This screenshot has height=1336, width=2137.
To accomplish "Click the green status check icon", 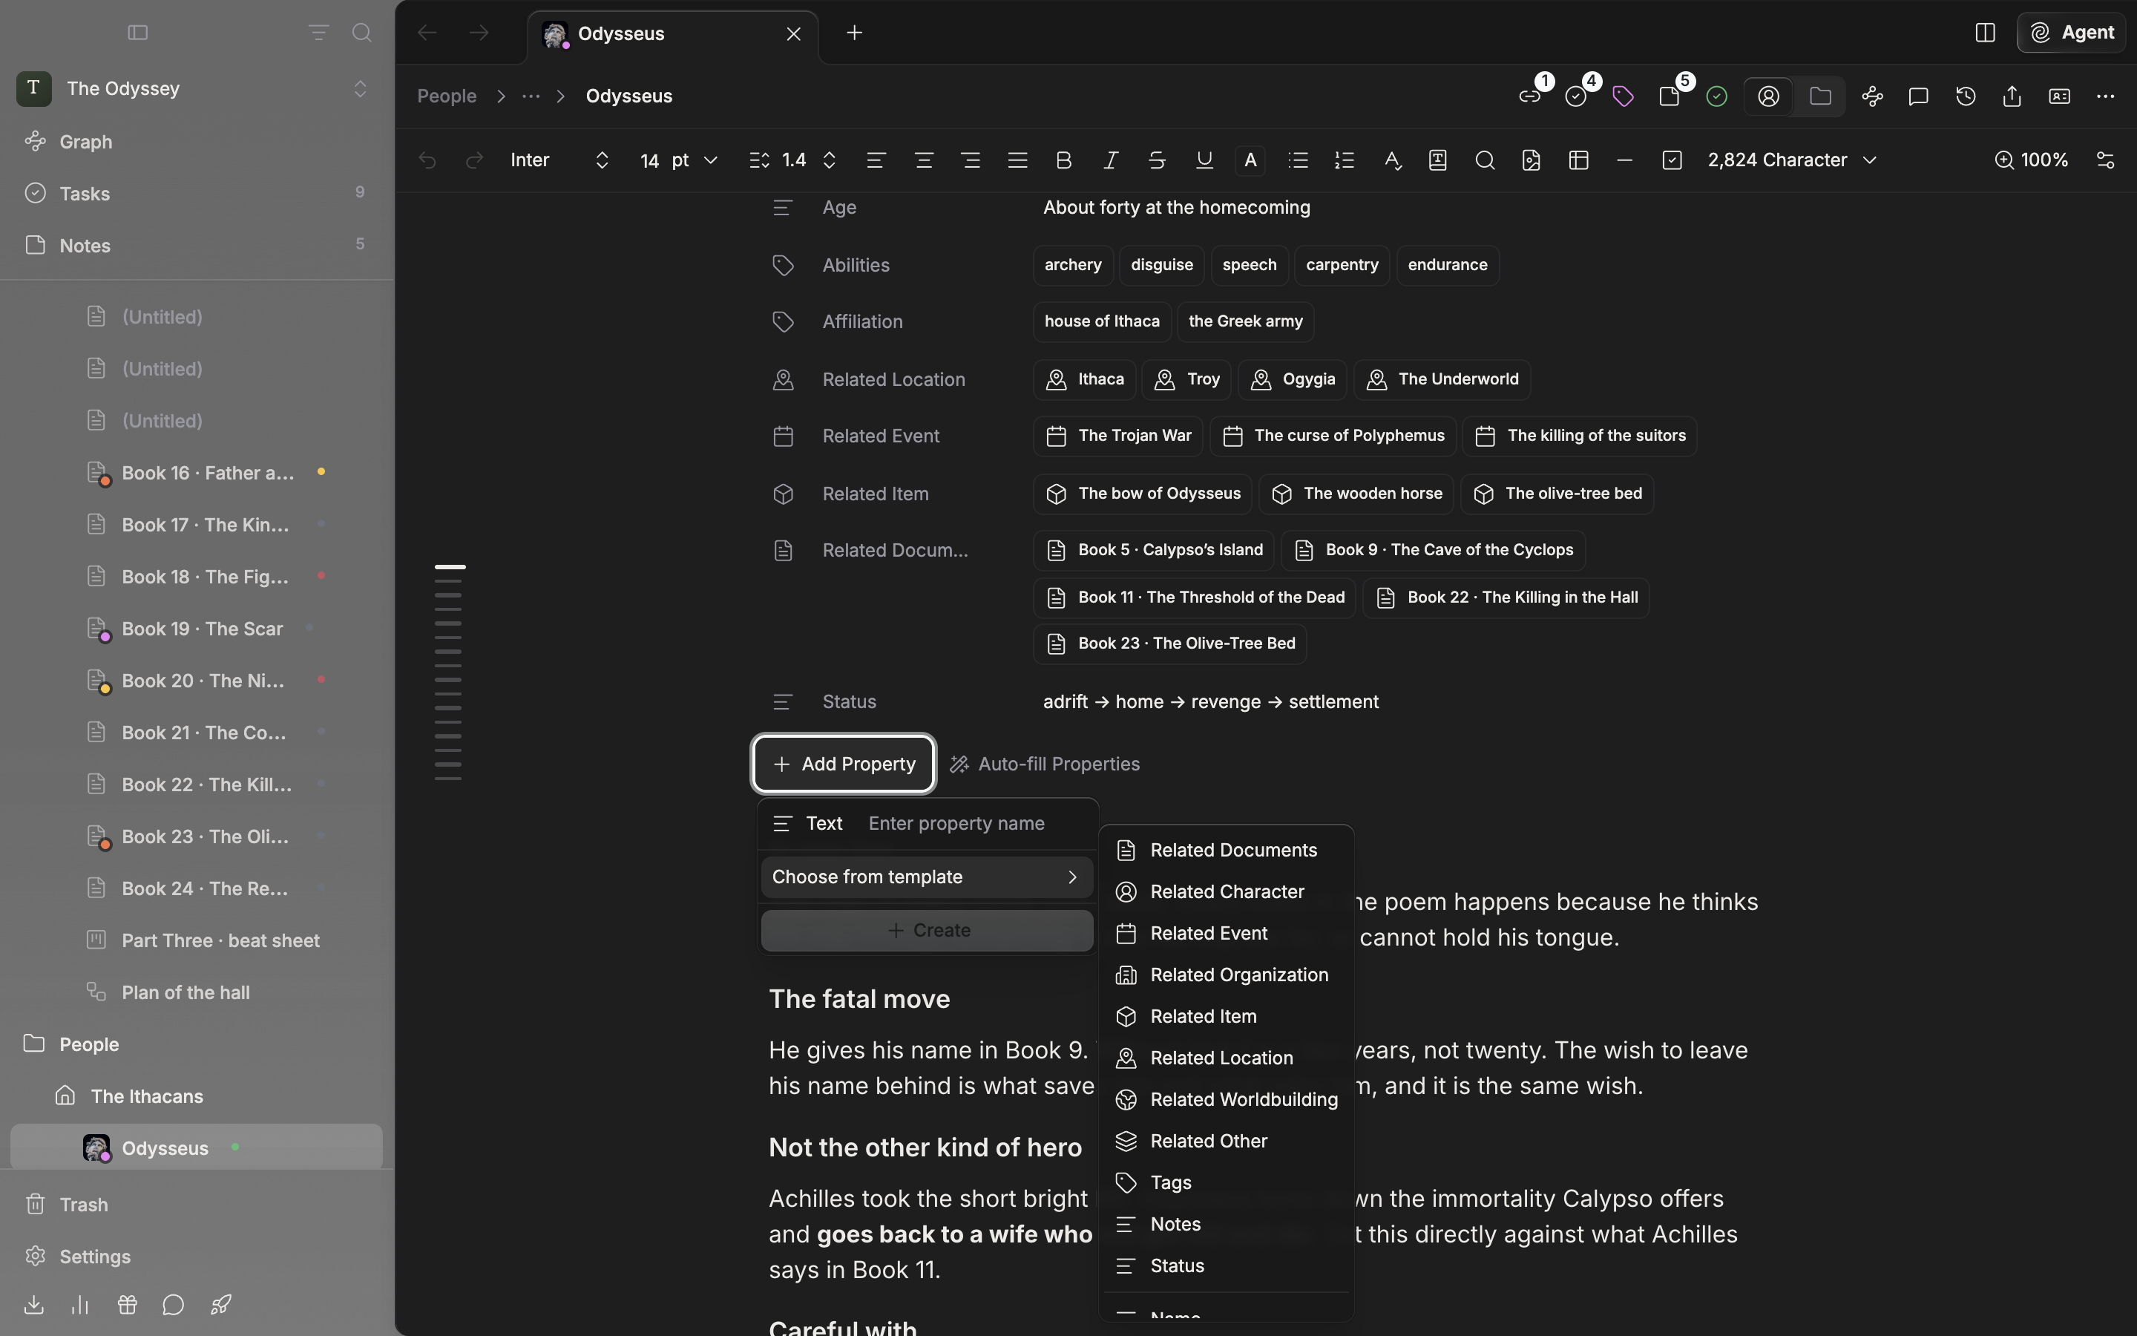I will point(1717,96).
